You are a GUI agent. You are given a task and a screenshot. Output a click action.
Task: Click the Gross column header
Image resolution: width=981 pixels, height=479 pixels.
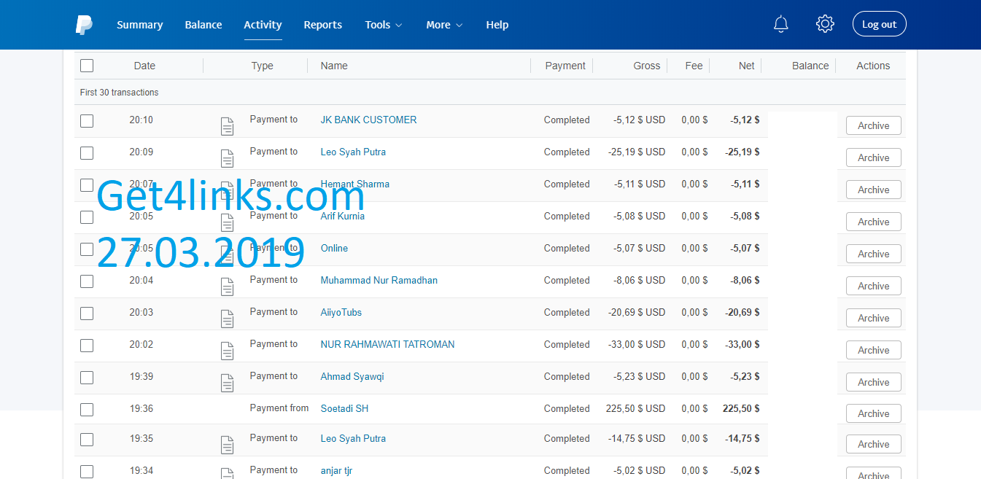(x=646, y=66)
